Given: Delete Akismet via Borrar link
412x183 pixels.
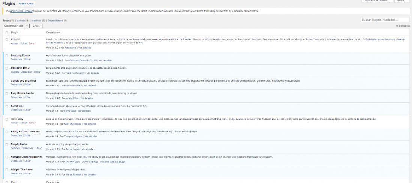Looking at the screenshot, I should (32, 43).
